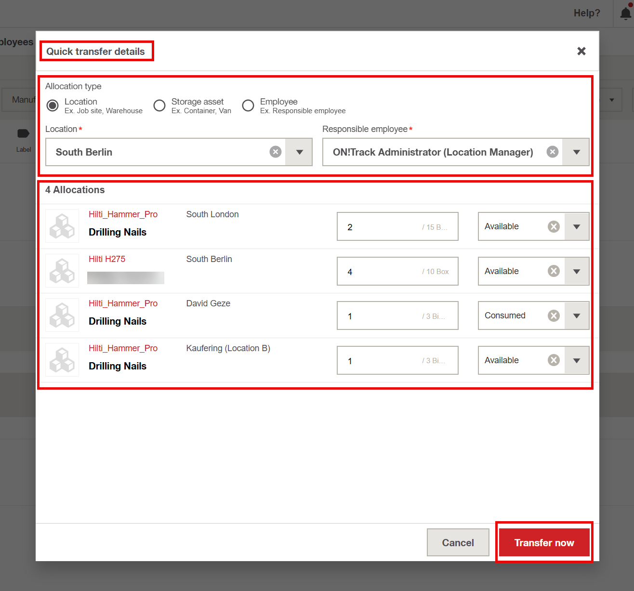Clear status on Kaufering (Location B) row
This screenshot has height=591, width=634.
(554, 360)
